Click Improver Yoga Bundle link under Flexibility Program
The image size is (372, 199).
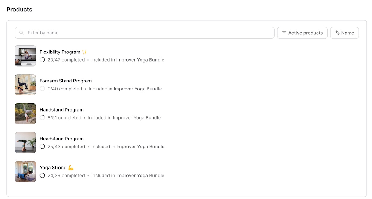(140, 60)
